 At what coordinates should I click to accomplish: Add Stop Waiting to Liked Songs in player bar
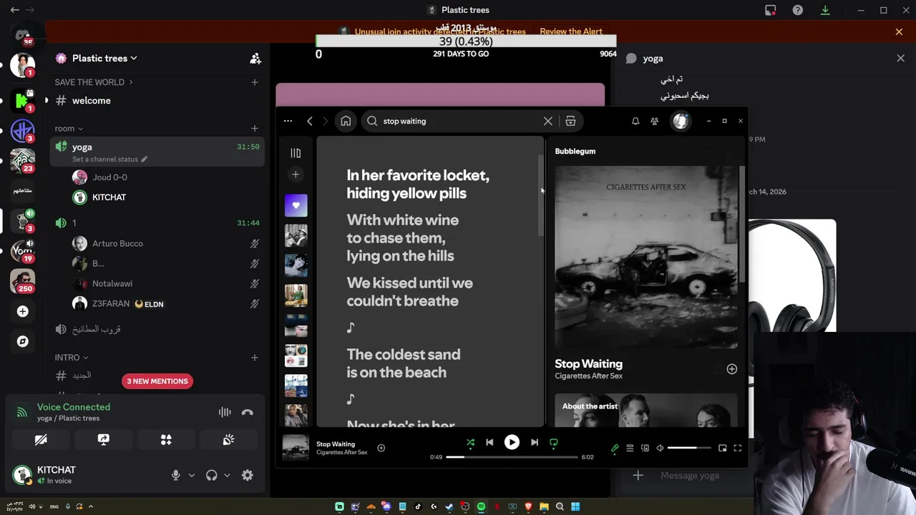tap(381, 448)
